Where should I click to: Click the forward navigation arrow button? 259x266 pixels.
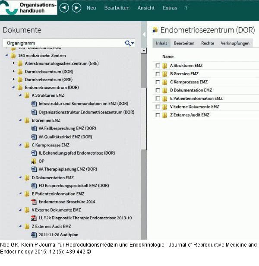pyautogui.click(x=76, y=8)
